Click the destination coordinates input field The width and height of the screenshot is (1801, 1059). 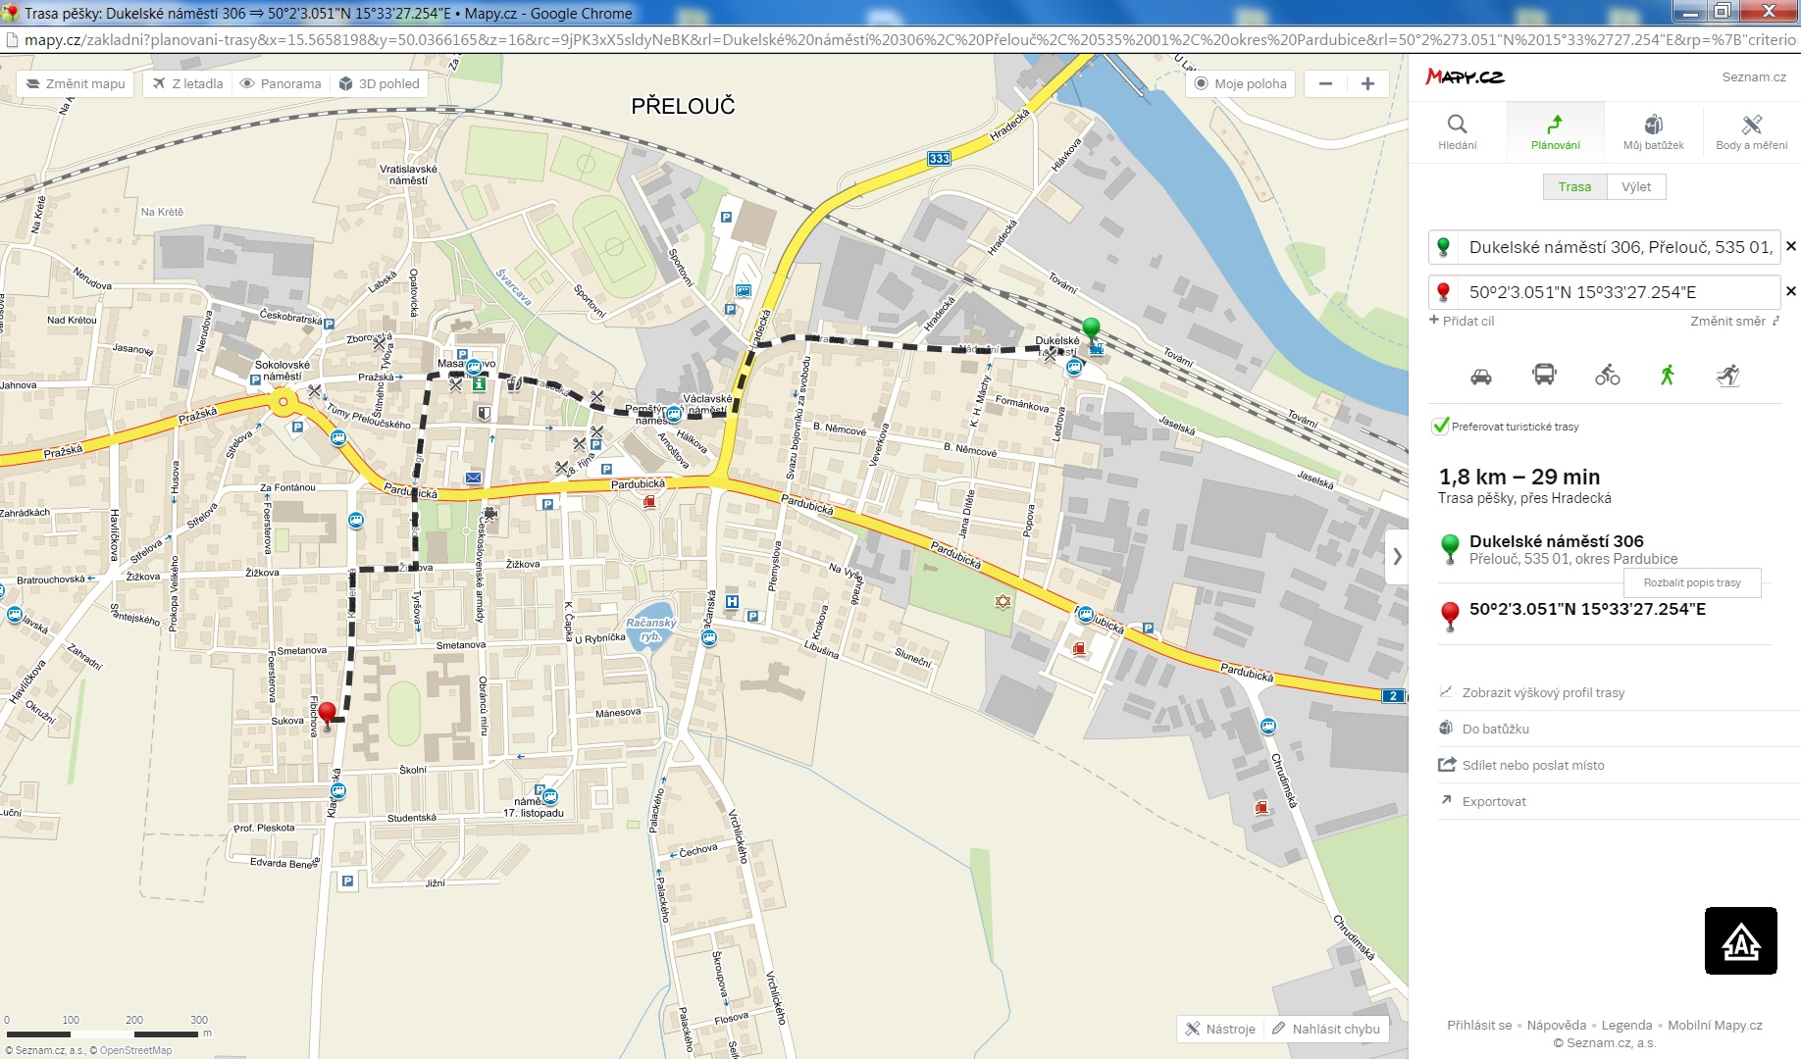click(1619, 292)
